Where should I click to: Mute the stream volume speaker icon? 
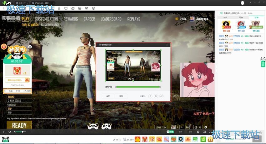(x=15, y=132)
